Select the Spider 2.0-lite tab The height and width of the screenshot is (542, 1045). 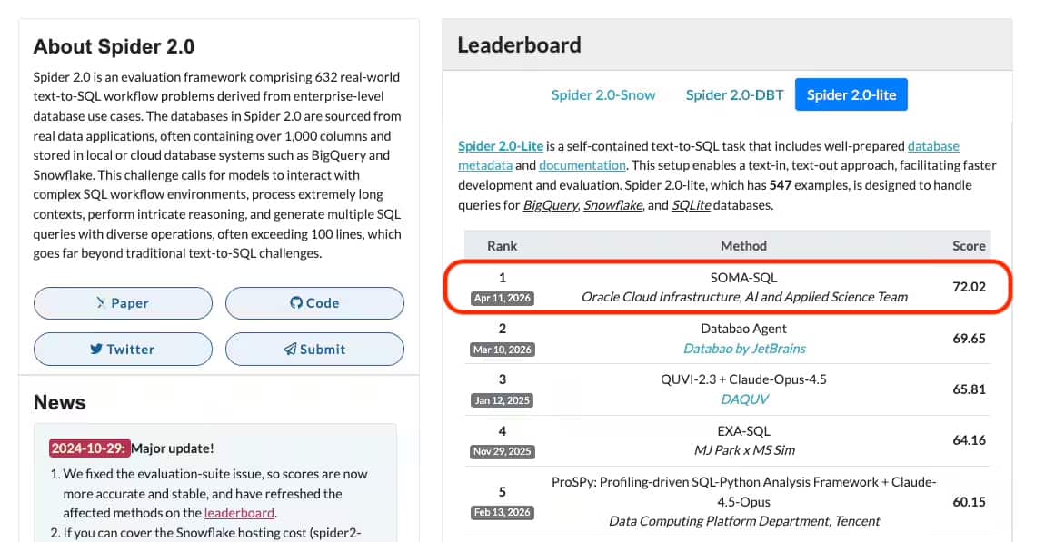click(x=851, y=94)
